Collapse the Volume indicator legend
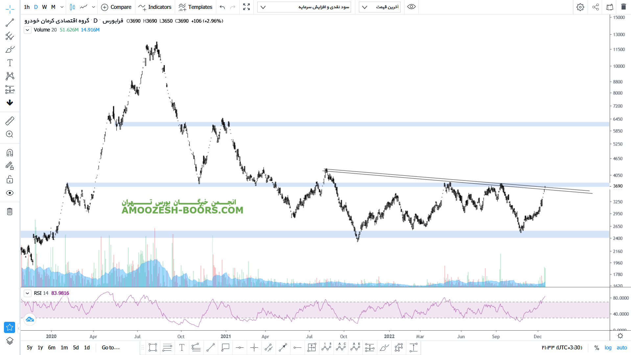Screen dimensions: 631x355 click(x=28, y=30)
